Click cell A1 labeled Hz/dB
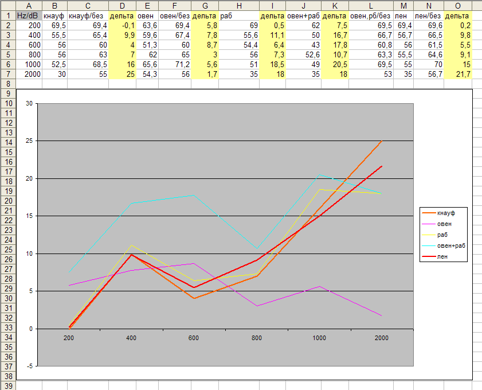Screen dimensions: 482x390 click(29, 16)
